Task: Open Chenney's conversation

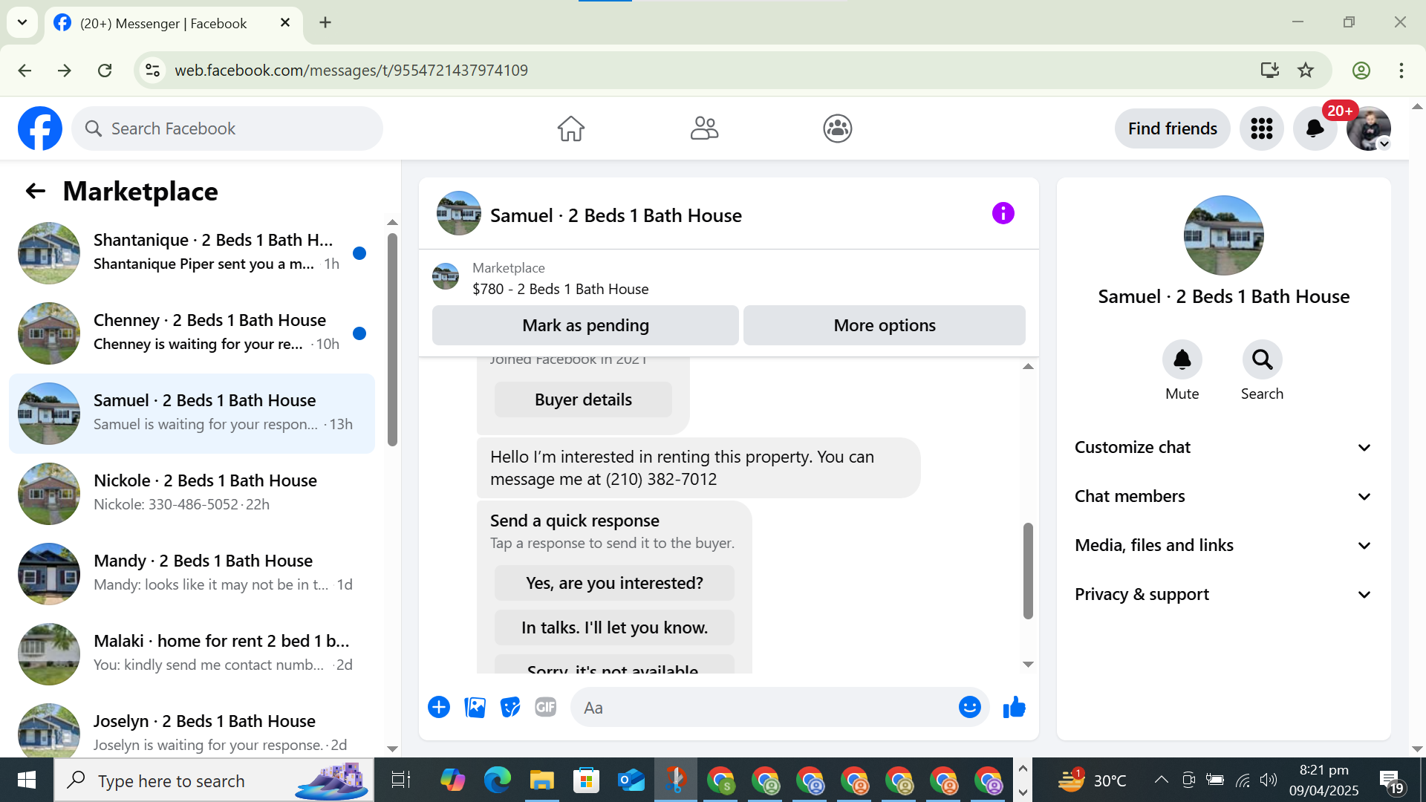Action: pyautogui.click(x=192, y=333)
